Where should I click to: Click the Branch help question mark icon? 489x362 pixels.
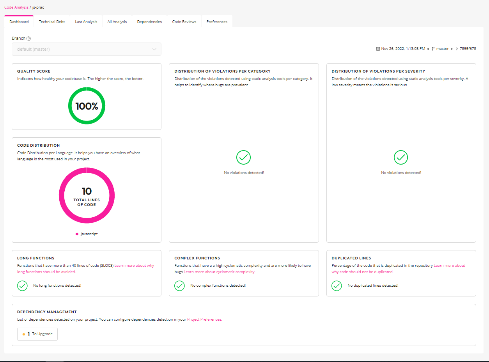[28, 39]
